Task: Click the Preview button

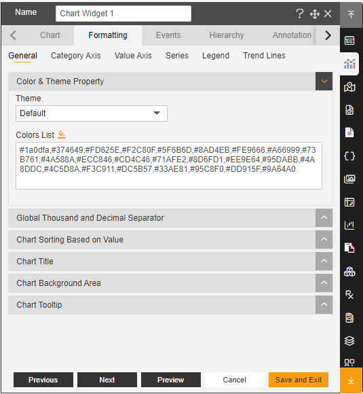Action: pyautogui.click(x=171, y=380)
